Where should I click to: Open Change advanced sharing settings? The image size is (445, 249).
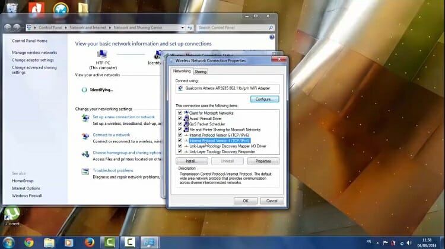[34, 70]
